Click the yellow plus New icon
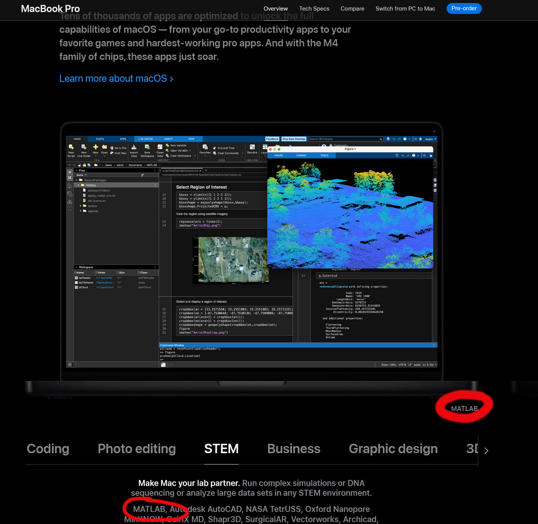Screen dimensions: 538x524 [96, 147]
